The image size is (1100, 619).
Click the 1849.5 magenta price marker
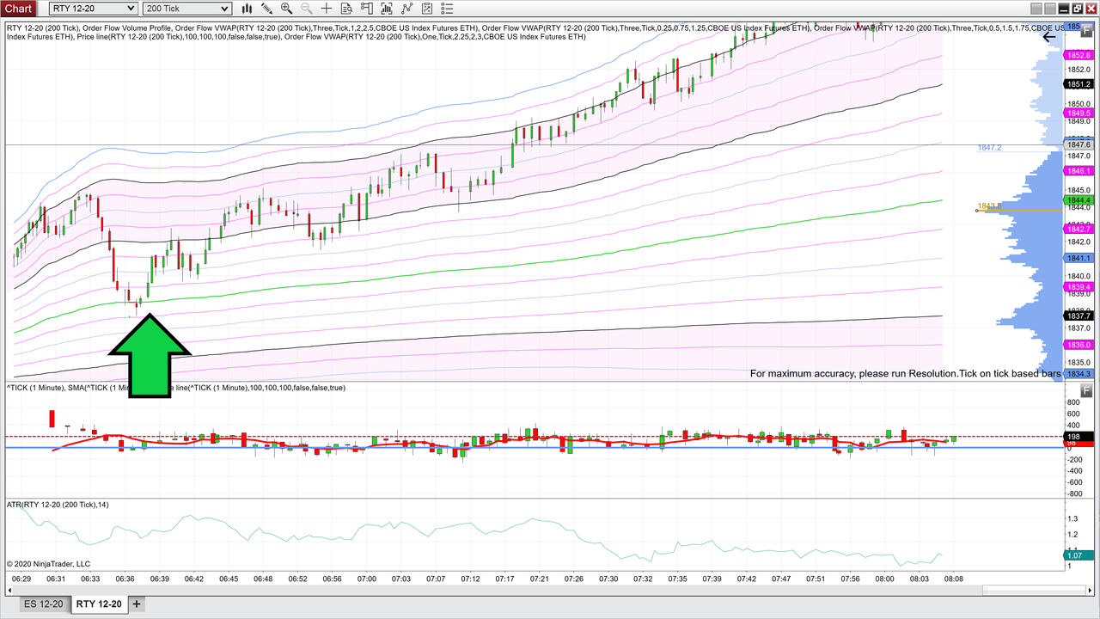pyautogui.click(x=1079, y=113)
